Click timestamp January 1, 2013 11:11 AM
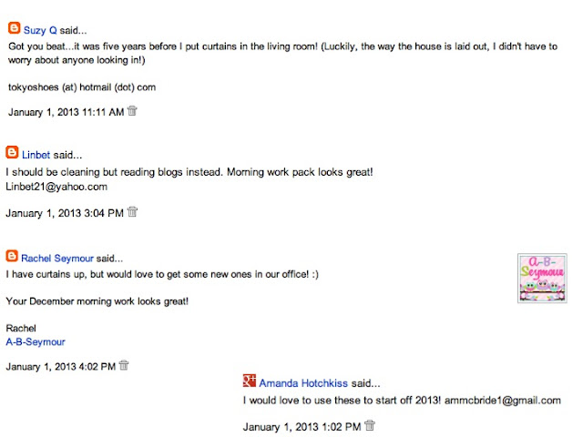583x437 pixels. coord(66,112)
